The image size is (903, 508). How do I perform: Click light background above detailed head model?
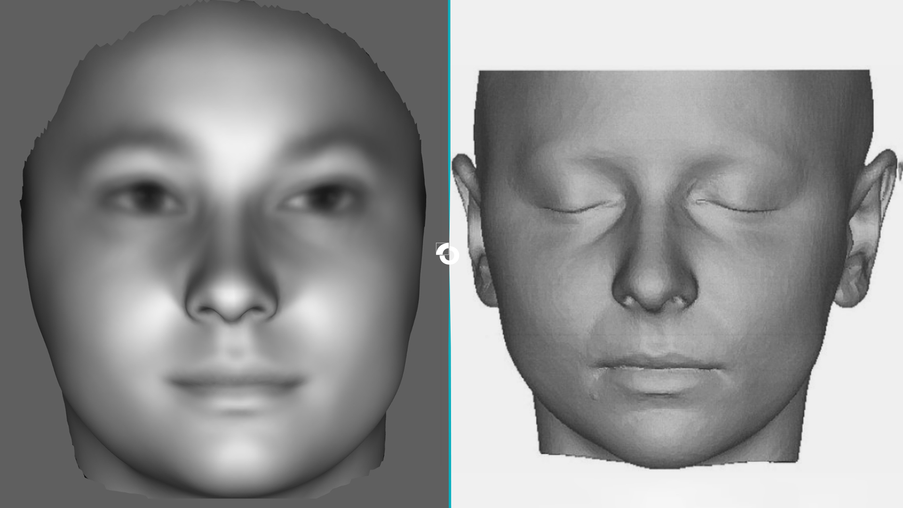673,33
